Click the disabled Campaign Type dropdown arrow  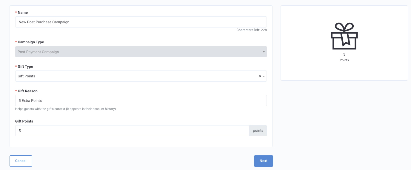(264, 52)
